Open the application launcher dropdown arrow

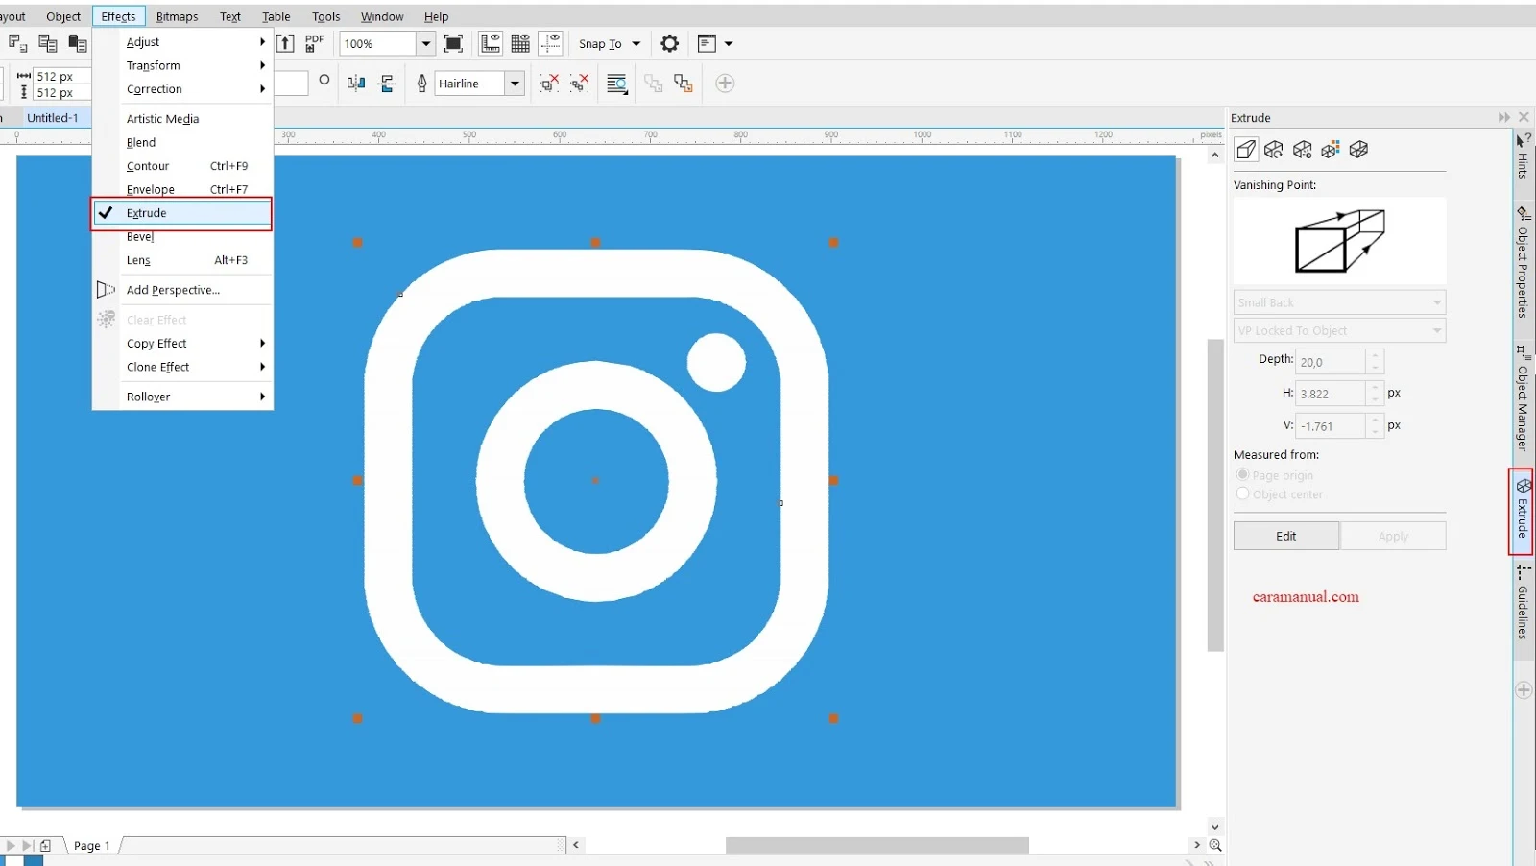(729, 43)
